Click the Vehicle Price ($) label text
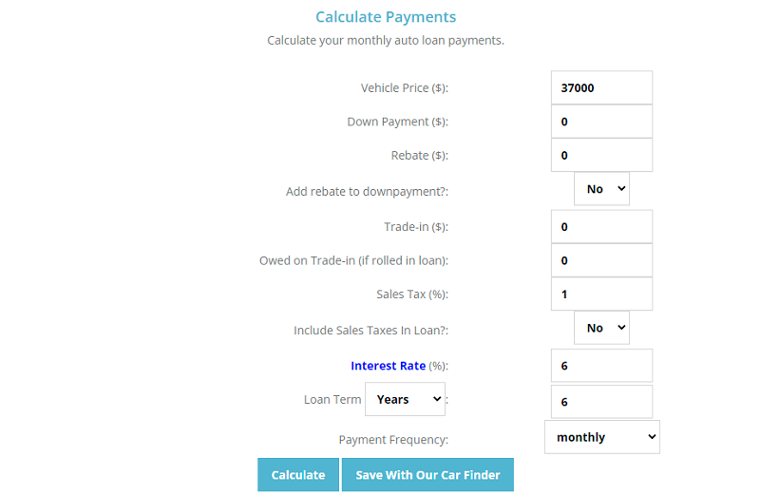 click(404, 88)
